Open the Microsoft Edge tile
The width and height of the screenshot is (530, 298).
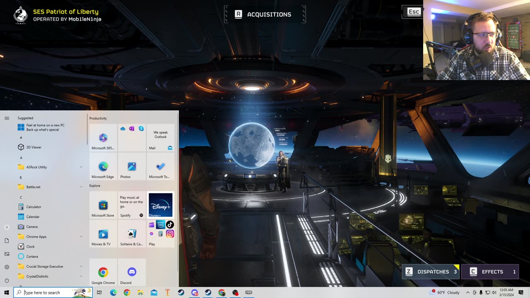point(103,166)
